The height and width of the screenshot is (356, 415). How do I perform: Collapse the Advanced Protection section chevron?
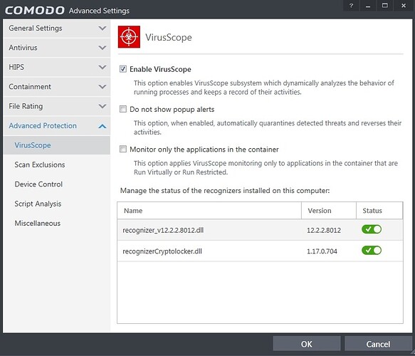pyautogui.click(x=103, y=126)
